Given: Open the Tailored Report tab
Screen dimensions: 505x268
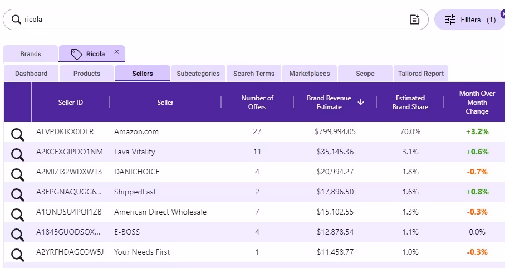Looking at the screenshot, I should click(421, 74).
